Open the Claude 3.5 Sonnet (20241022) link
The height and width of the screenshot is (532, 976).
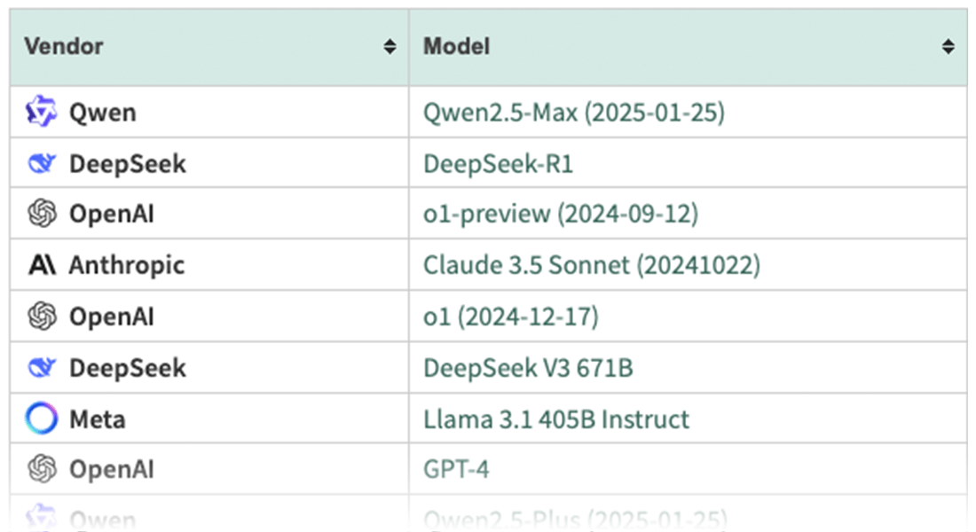coord(592,265)
